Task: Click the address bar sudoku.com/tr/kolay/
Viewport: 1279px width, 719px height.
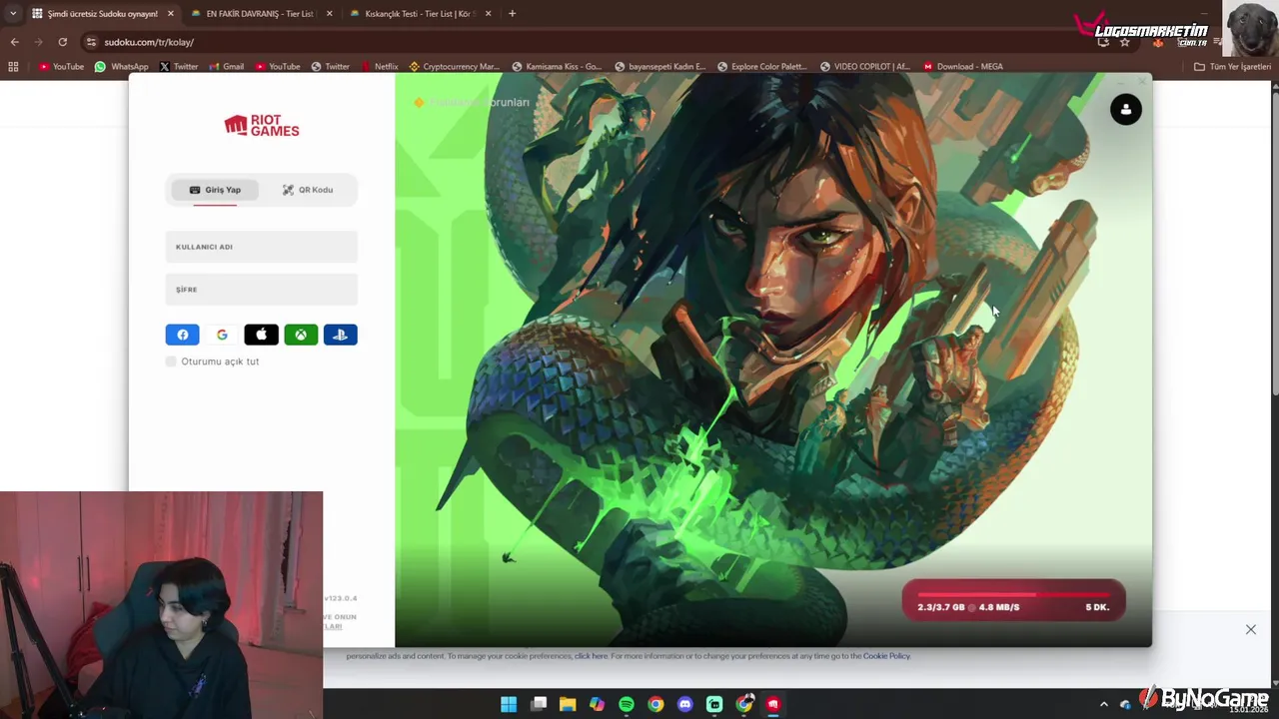Action: click(x=149, y=42)
